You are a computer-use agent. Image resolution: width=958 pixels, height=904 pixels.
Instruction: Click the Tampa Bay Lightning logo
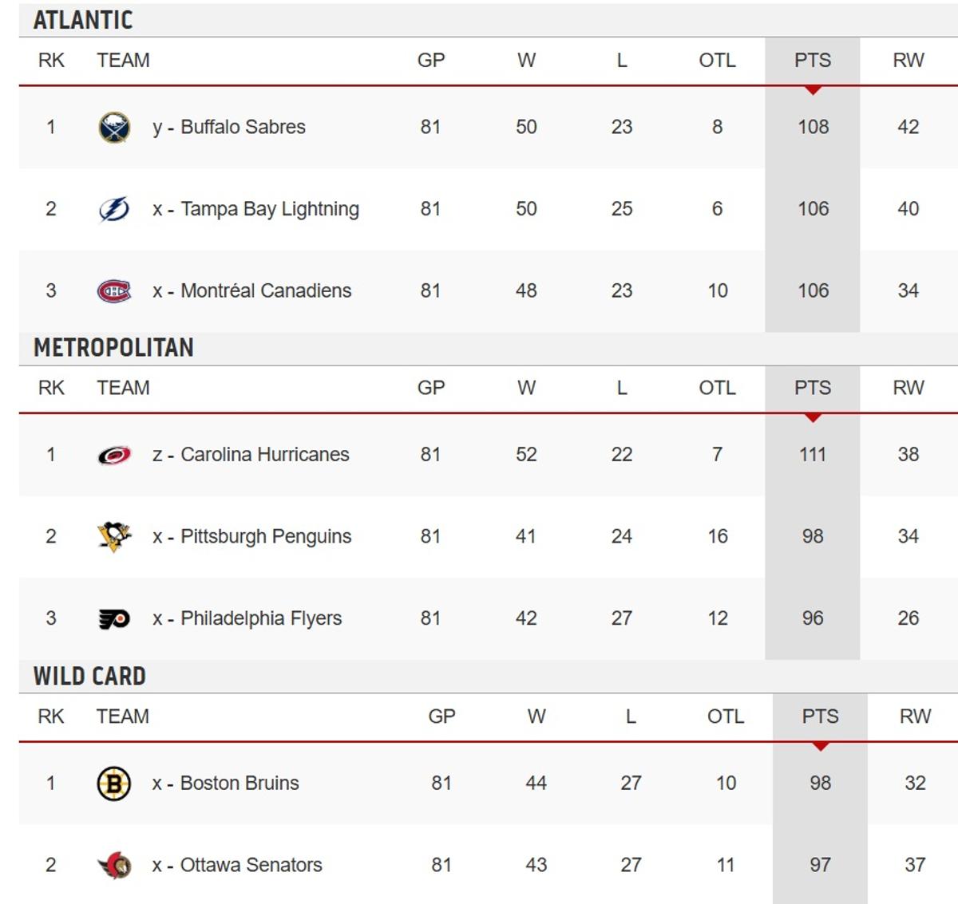[x=115, y=209]
